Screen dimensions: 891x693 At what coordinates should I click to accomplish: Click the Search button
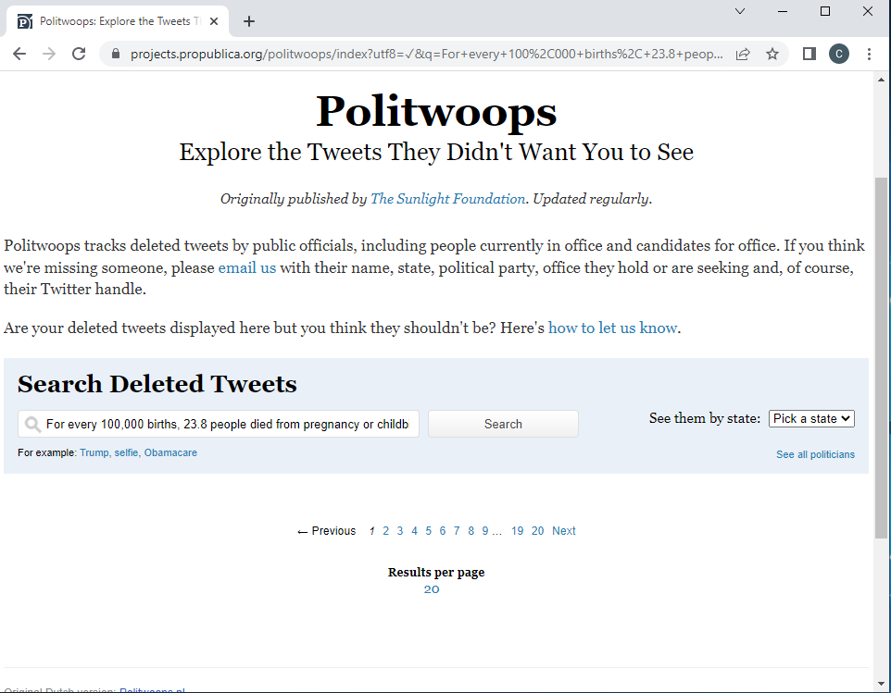pyautogui.click(x=503, y=424)
